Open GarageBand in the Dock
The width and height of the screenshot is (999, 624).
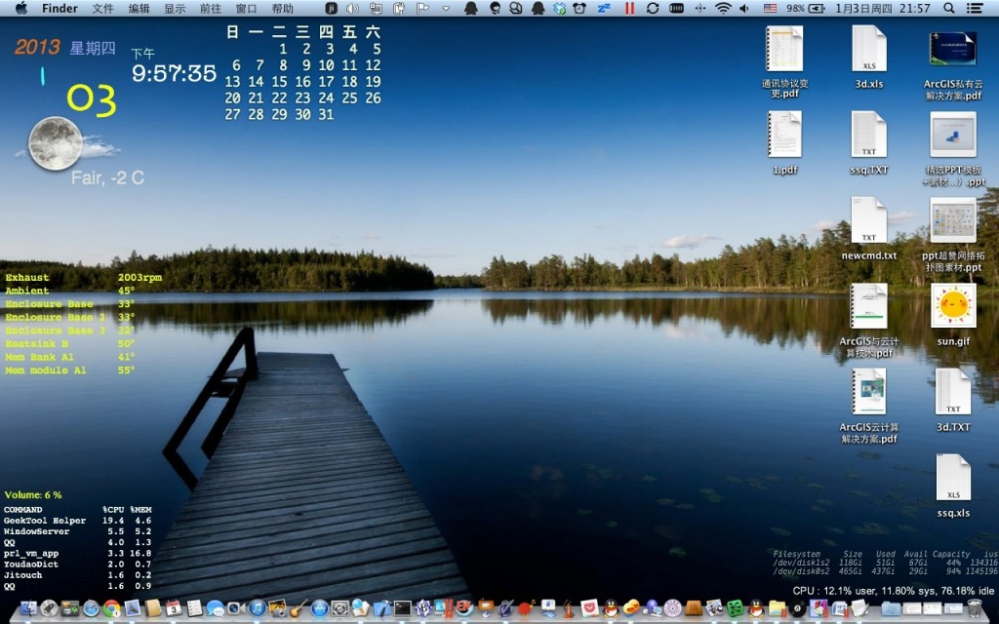click(x=297, y=612)
